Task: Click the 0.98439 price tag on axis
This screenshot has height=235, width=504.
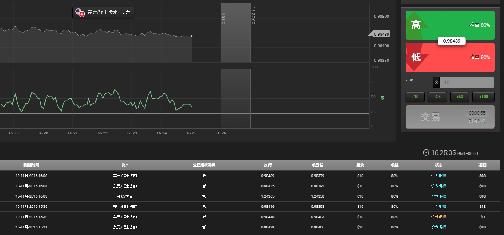Action: 380,34
